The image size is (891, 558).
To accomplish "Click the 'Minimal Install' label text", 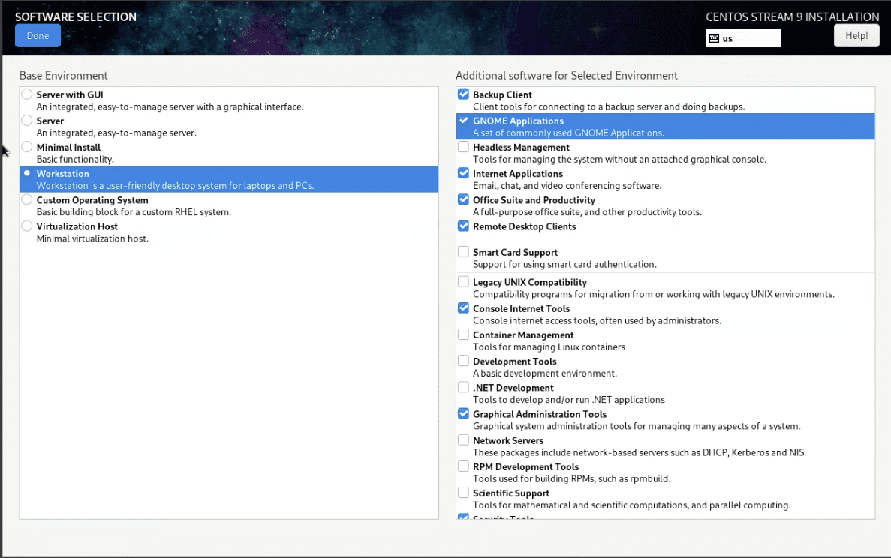I will 68,148.
